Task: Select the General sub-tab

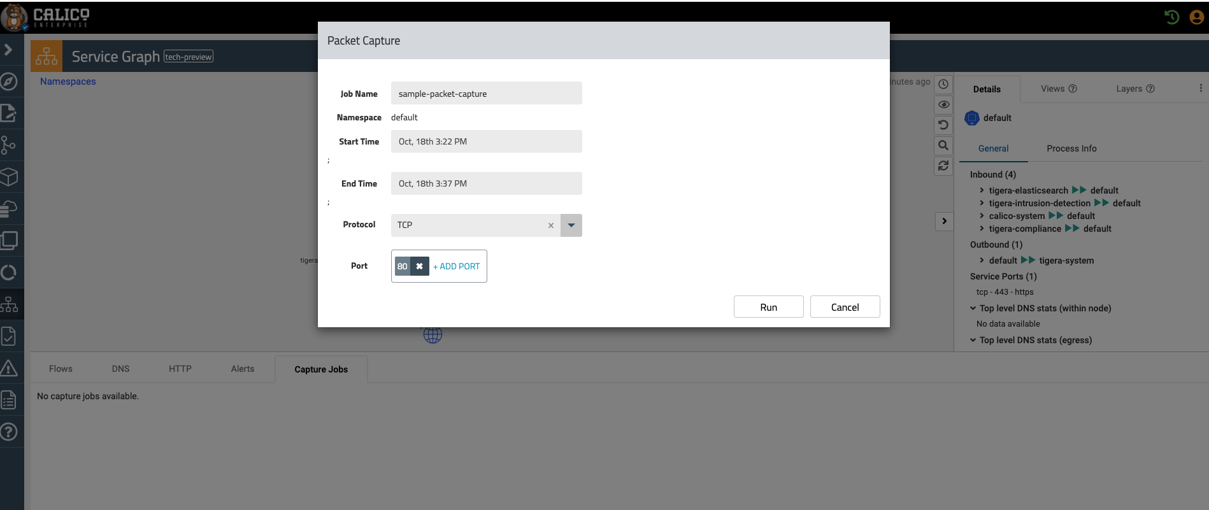Action: coord(993,148)
